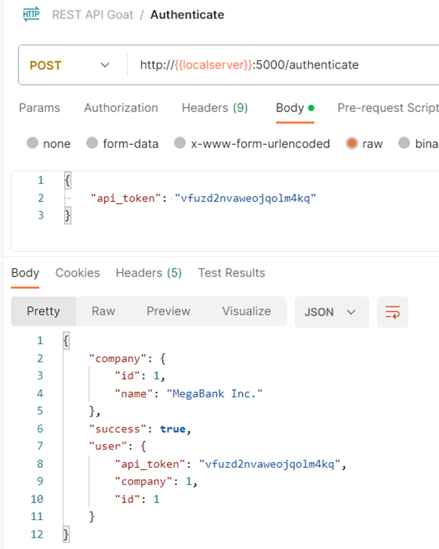Open response Headers (5) tab
This screenshot has width=439, height=549.
pyautogui.click(x=149, y=273)
